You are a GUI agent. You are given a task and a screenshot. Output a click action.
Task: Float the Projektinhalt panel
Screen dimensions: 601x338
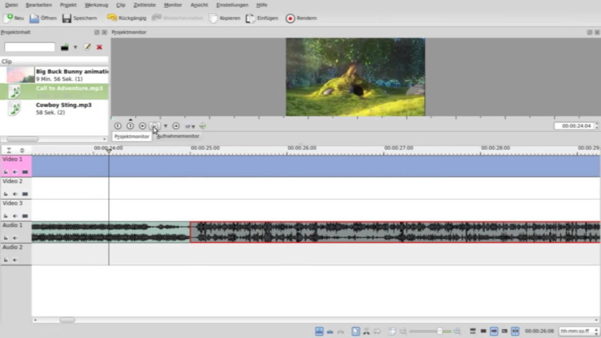97,32
